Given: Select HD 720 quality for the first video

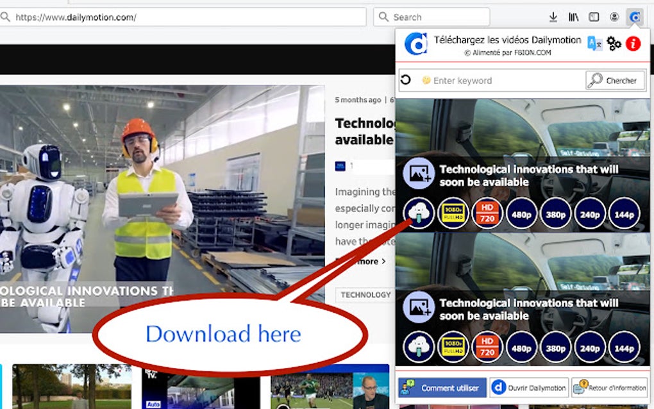Looking at the screenshot, I should [x=487, y=214].
